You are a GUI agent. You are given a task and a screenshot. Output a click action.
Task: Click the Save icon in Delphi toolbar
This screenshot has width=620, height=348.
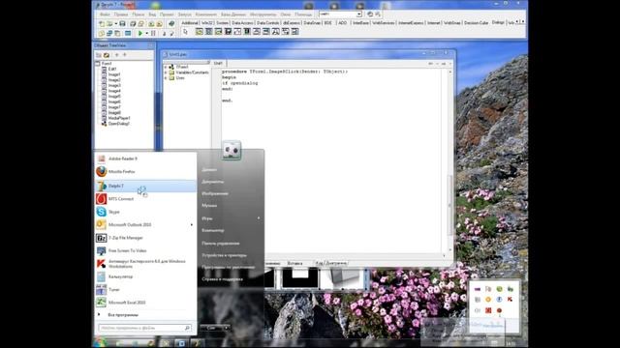(x=122, y=24)
